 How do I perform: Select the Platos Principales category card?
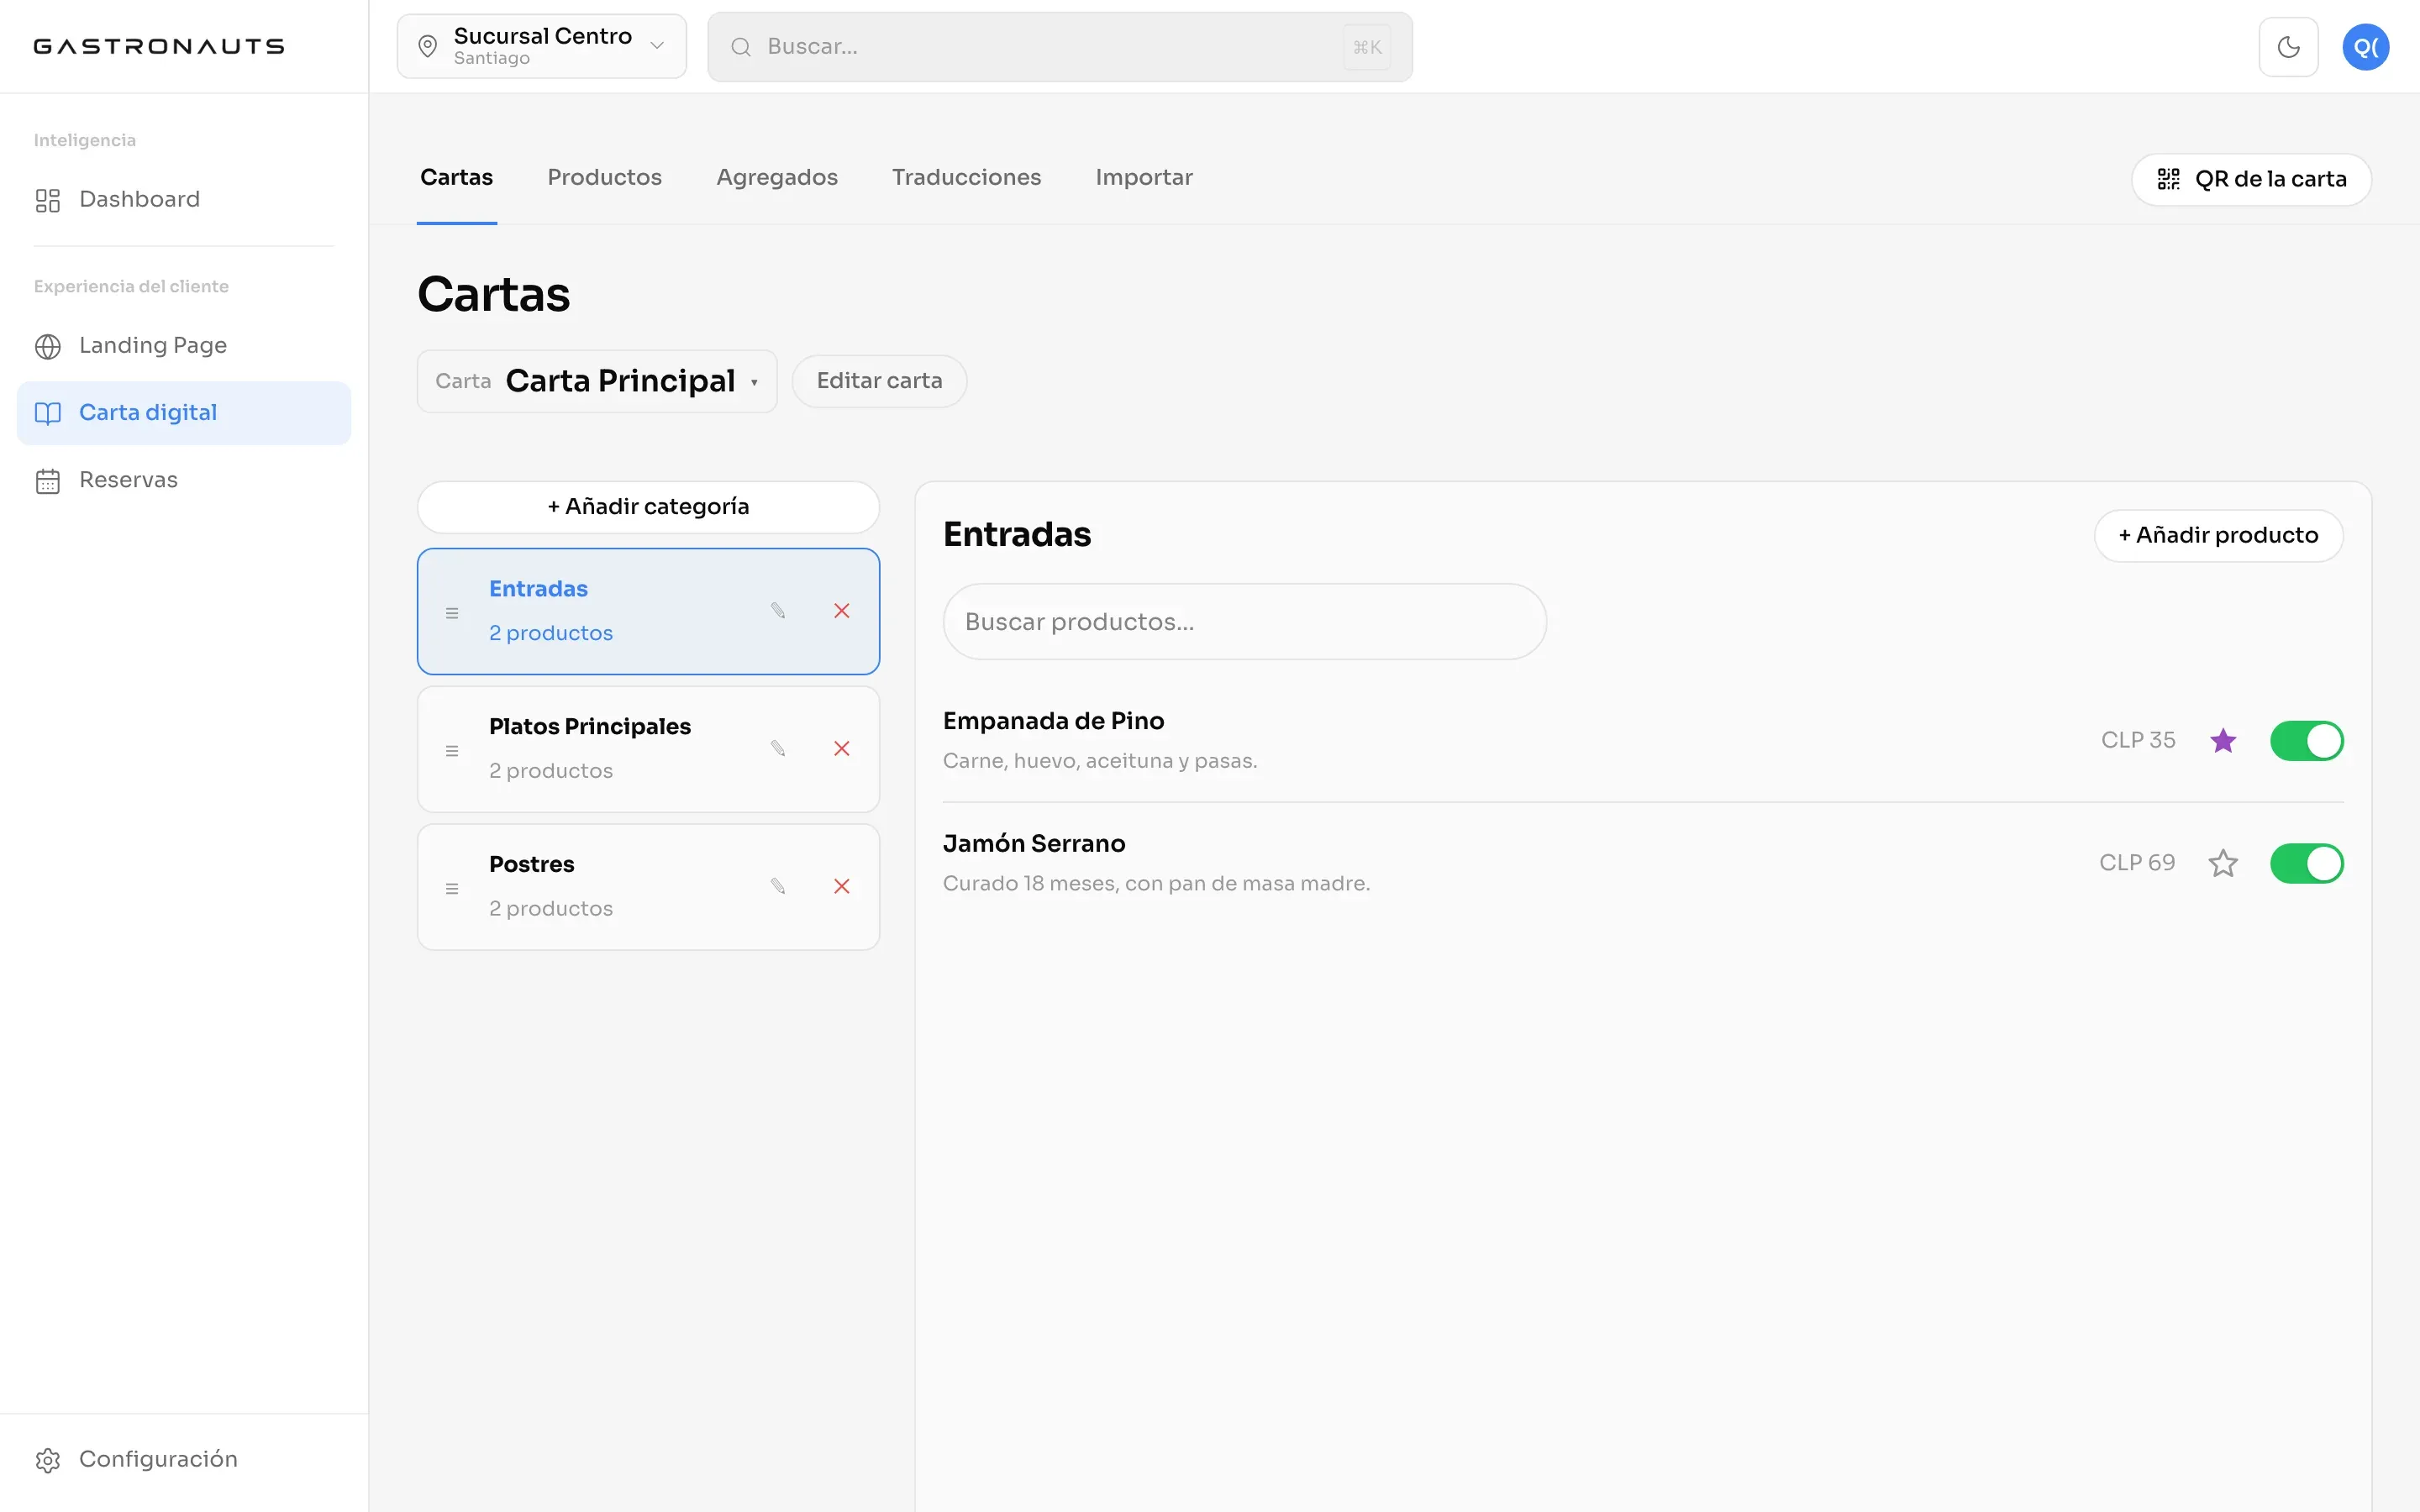pos(648,749)
